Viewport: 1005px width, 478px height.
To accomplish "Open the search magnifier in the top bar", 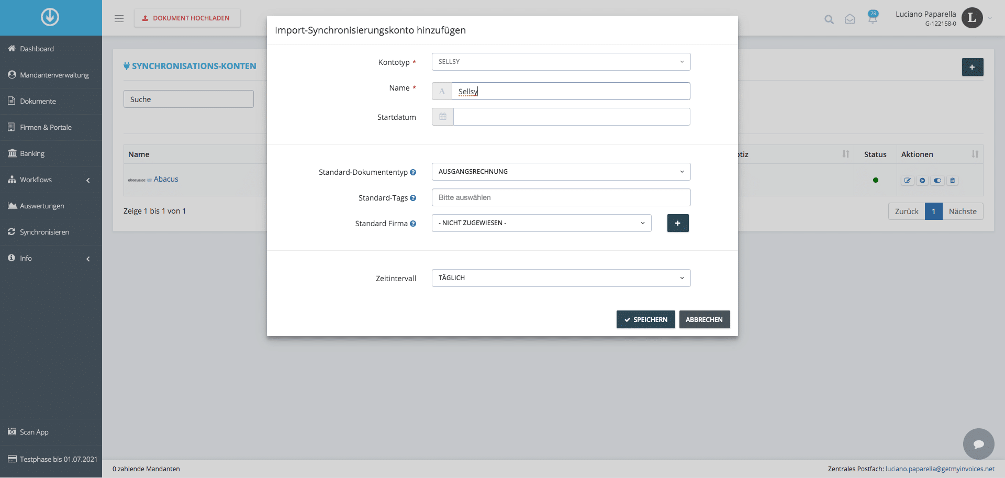I will point(829,19).
